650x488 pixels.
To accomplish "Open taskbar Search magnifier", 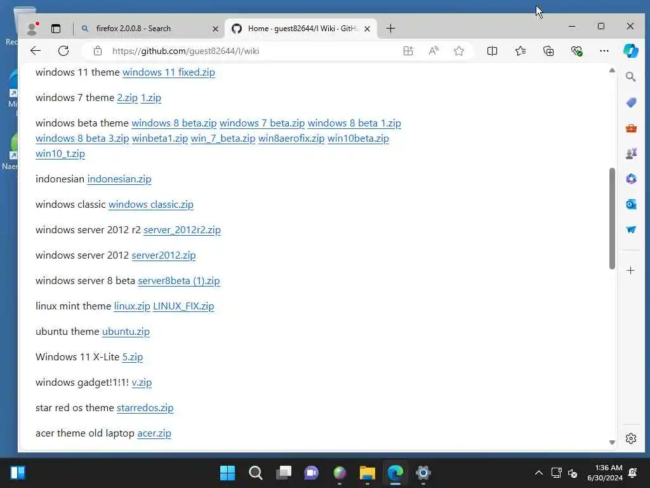I will pos(255,473).
